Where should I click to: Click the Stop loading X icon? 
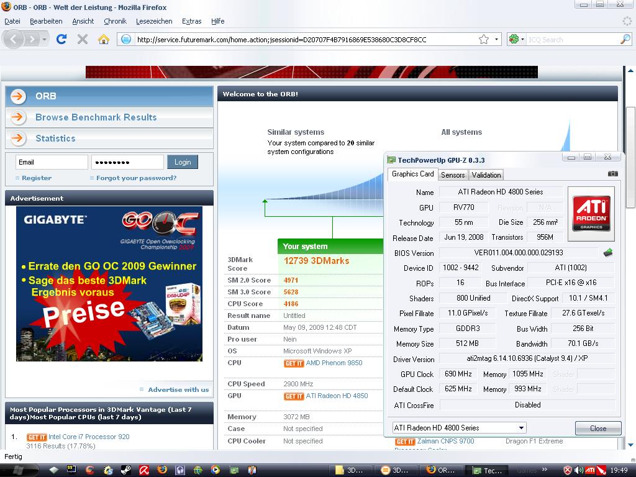[83, 39]
